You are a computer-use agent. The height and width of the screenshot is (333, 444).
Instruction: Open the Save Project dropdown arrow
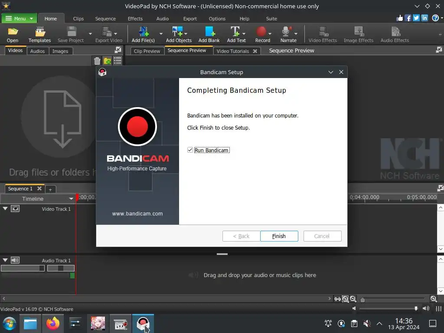click(90, 34)
